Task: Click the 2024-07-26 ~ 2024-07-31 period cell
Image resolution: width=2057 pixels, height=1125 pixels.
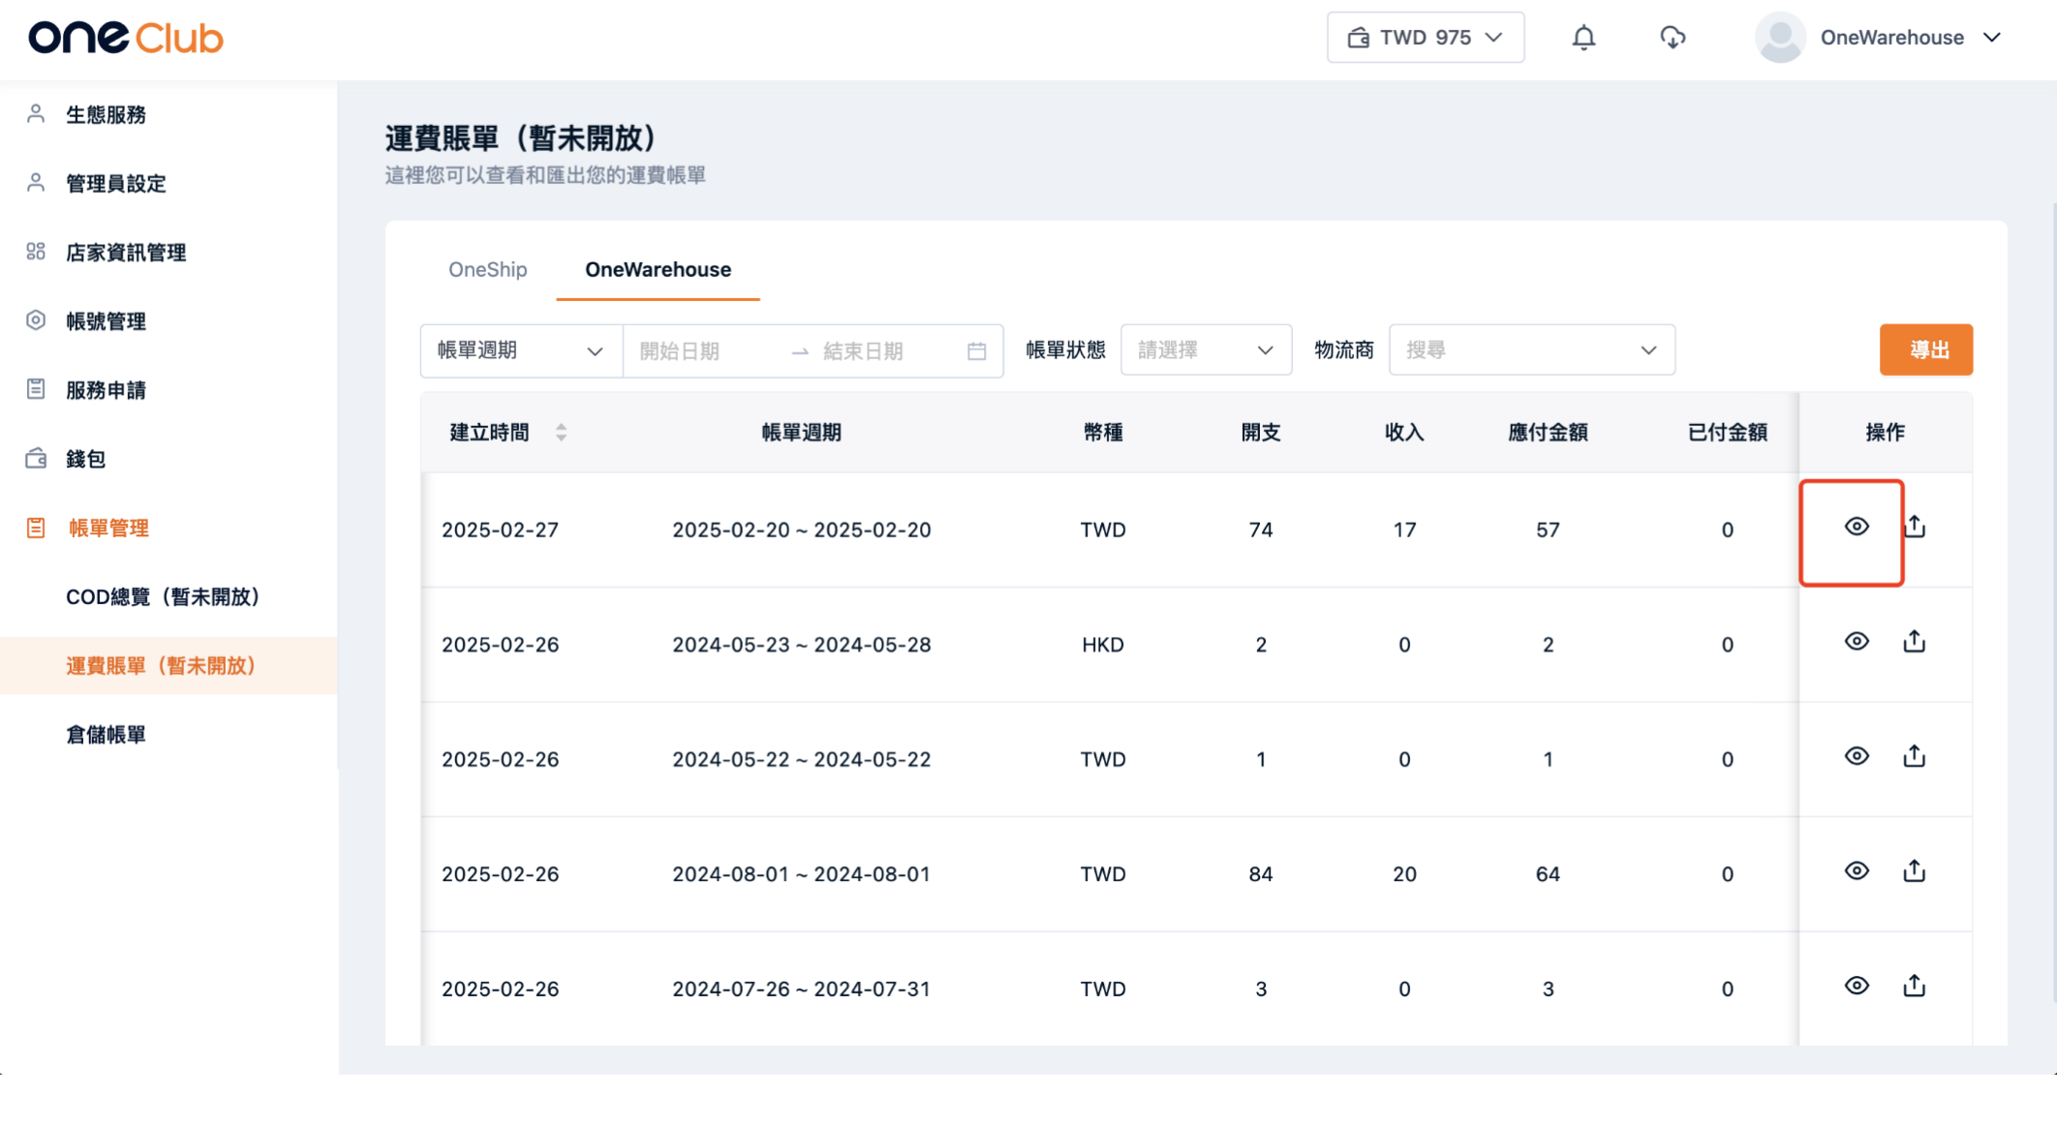Action: [x=801, y=988]
